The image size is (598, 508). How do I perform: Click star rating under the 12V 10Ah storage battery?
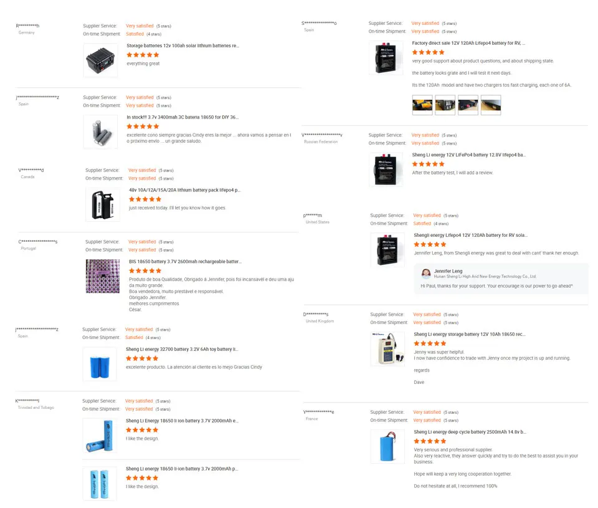pos(430,343)
